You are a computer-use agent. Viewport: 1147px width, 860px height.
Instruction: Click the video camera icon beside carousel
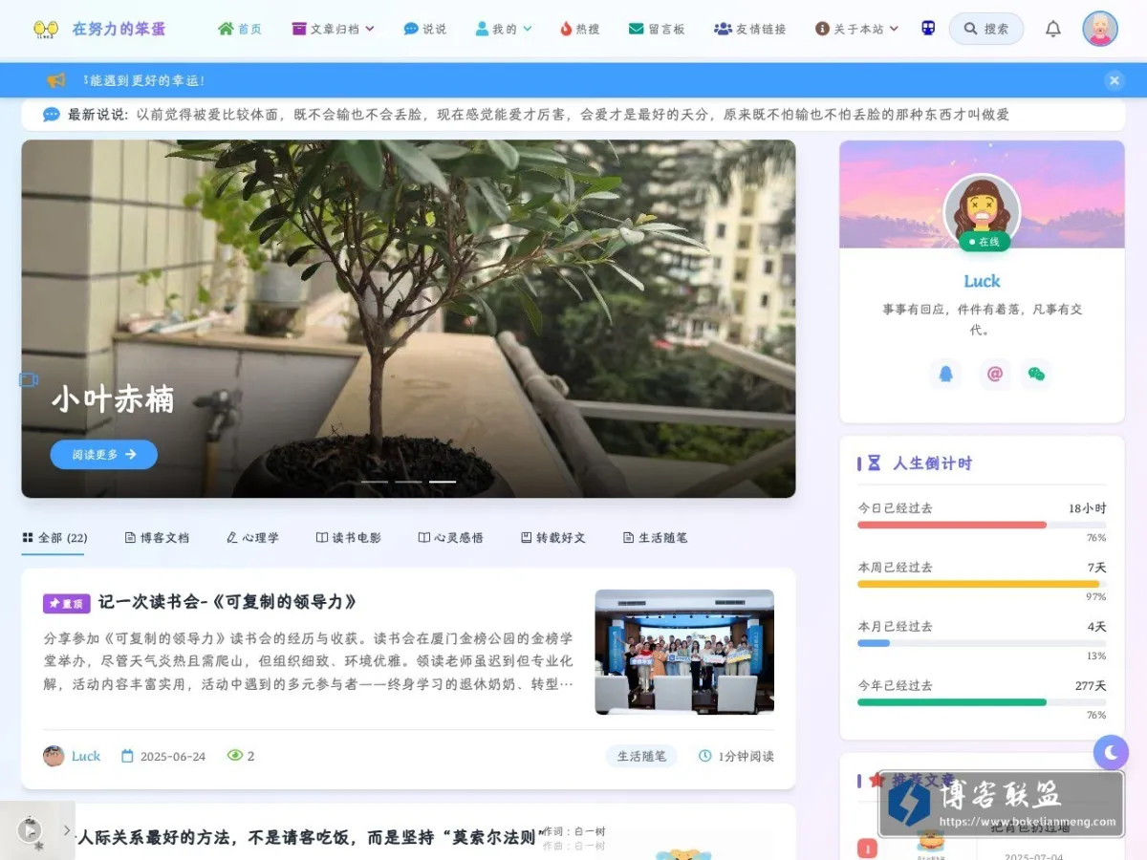click(29, 380)
